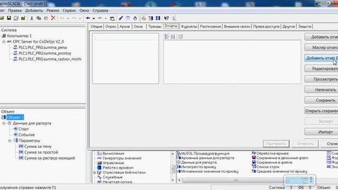338x190 pixels.
Task: Select the Среднее значение по архиву palette item
Action: click(x=279, y=172)
